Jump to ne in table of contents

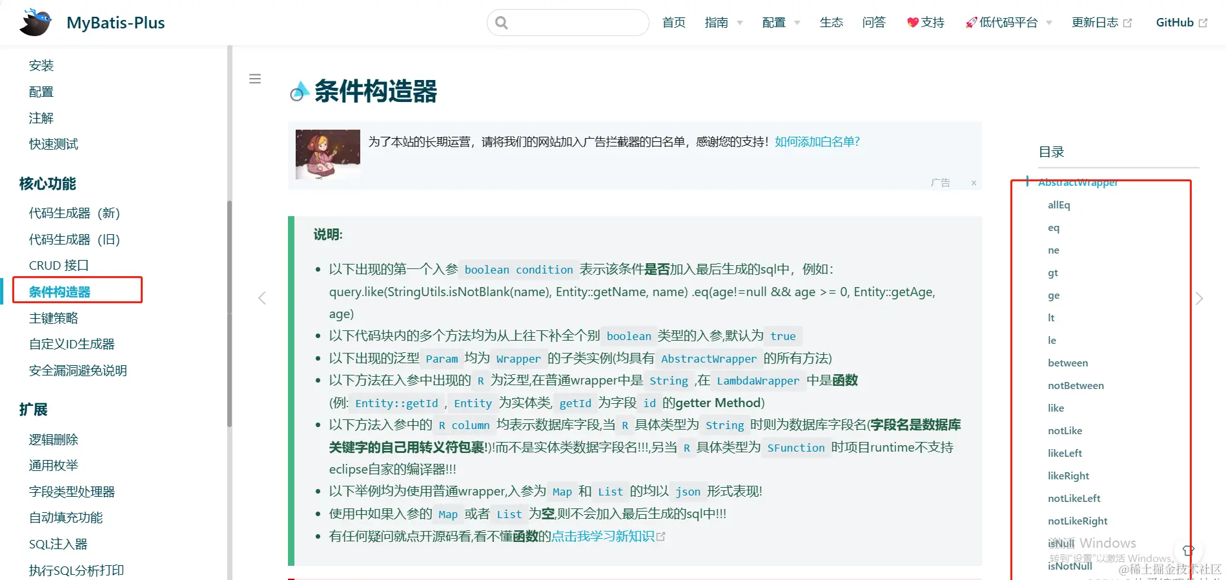pos(1054,250)
